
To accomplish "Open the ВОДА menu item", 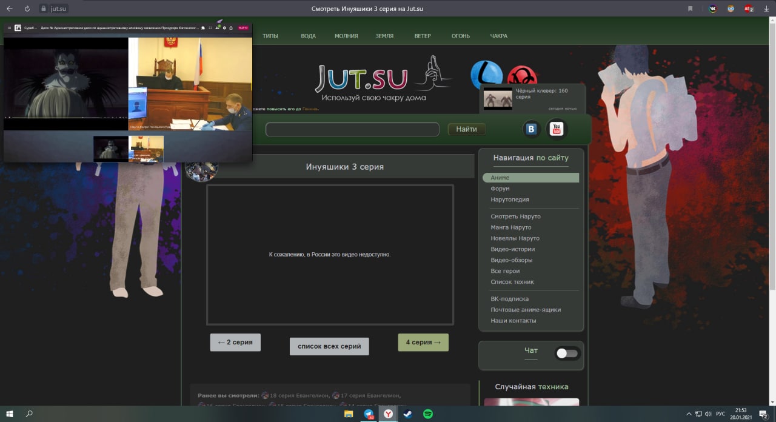I will (309, 36).
